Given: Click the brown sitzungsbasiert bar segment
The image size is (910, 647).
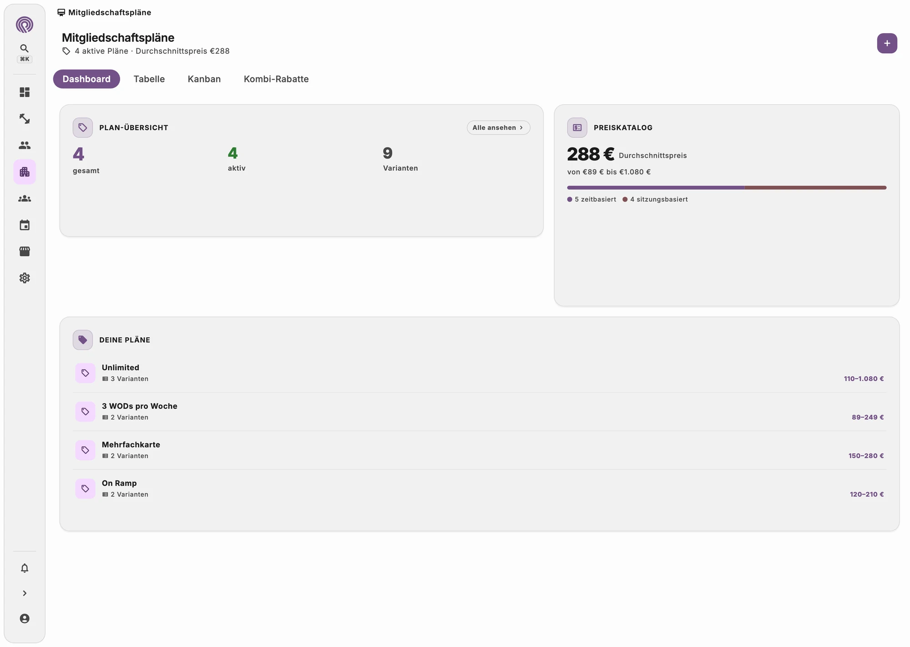Looking at the screenshot, I should 815,187.
